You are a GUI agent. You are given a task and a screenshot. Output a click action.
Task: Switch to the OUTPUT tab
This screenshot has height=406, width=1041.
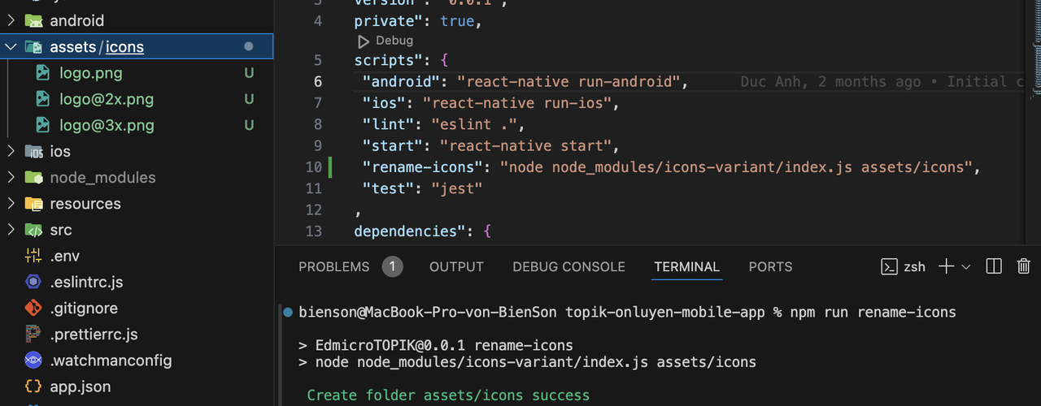pos(456,266)
